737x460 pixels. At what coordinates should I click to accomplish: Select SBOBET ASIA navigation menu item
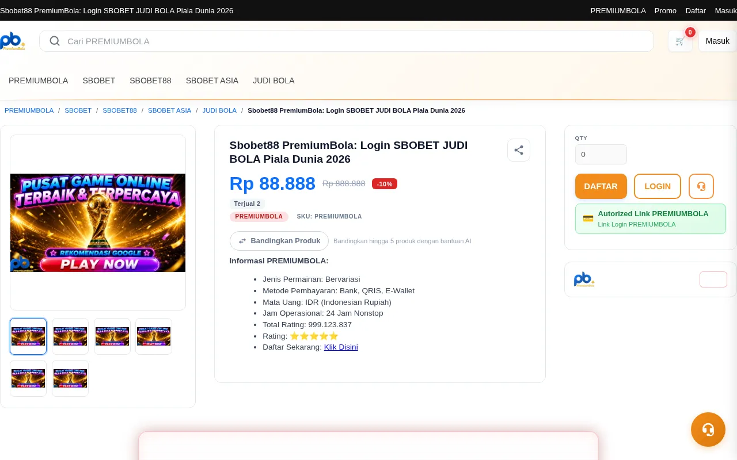click(212, 80)
